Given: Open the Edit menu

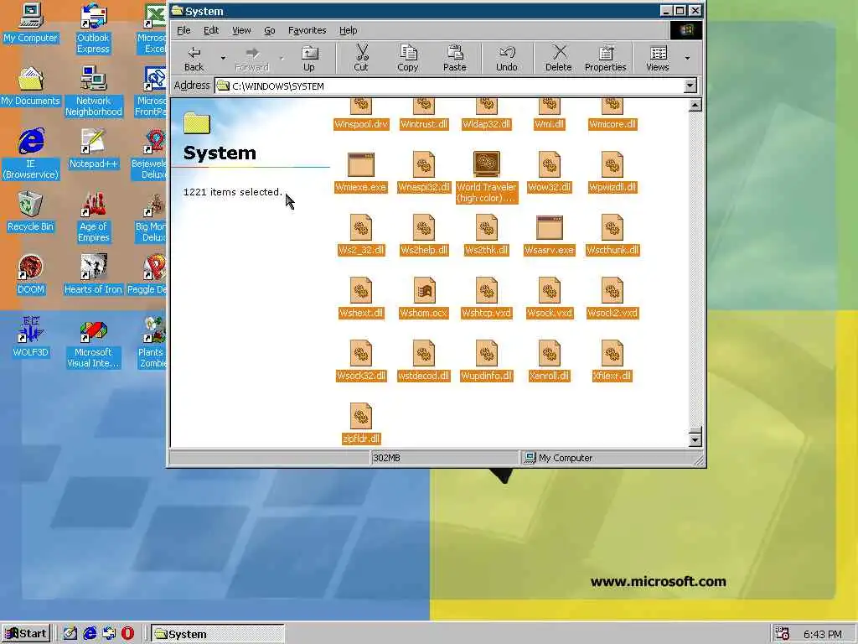Looking at the screenshot, I should pos(211,30).
